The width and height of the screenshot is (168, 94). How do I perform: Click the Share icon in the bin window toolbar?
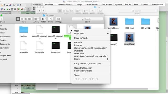tap(92, 11)
